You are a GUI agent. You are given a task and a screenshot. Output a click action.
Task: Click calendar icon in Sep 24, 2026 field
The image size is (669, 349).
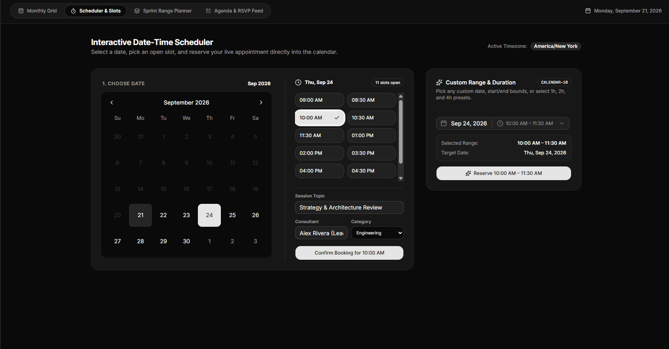[444, 123]
